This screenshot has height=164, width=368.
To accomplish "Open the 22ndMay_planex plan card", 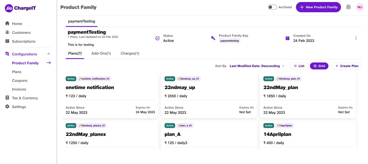I will 110,135.
